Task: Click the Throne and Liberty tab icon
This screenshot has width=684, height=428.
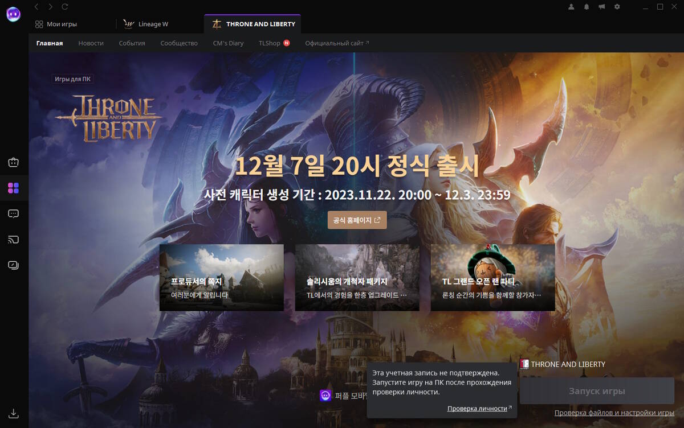Action: click(x=217, y=24)
